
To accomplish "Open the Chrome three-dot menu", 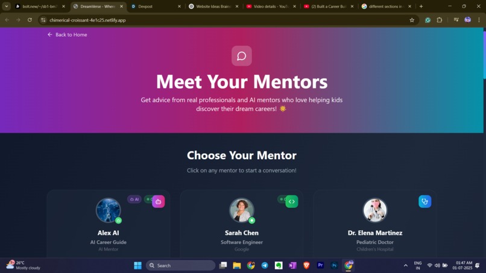I will 479,20.
